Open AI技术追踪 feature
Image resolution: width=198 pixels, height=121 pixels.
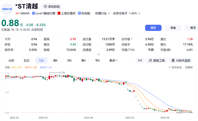pos(181,61)
